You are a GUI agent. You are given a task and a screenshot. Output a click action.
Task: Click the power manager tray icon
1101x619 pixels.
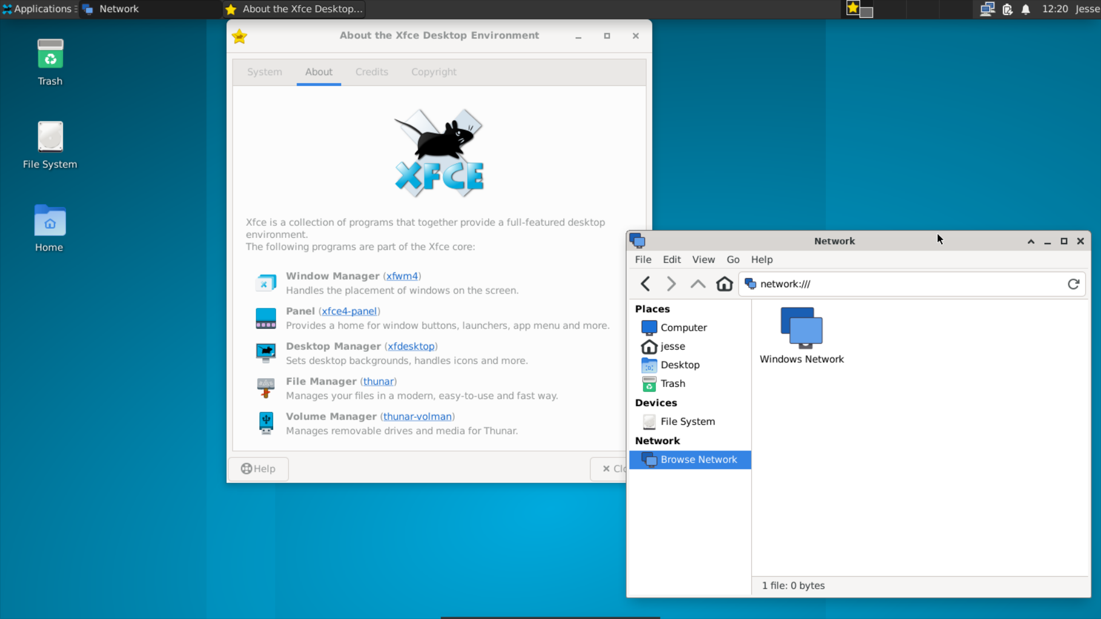pyautogui.click(x=1007, y=9)
